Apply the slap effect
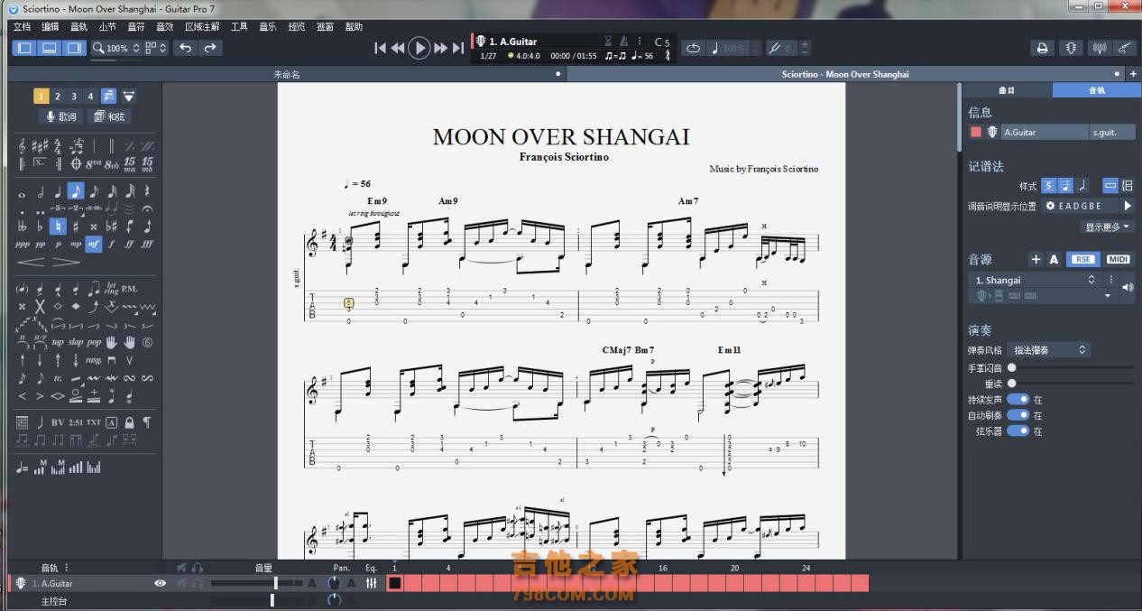Viewport: 1142px width, 611px height. click(x=76, y=342)
